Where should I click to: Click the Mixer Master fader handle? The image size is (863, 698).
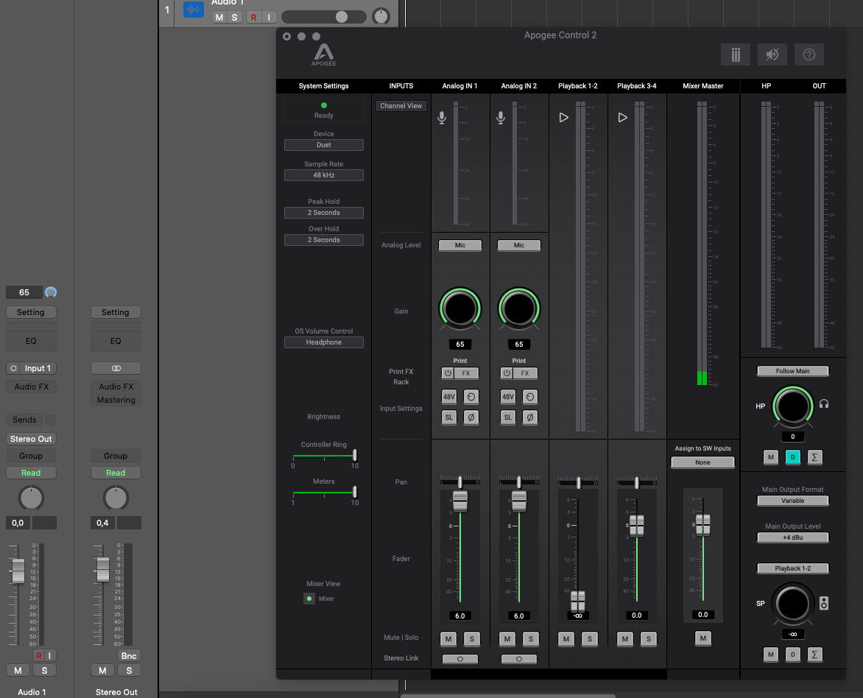(x=702, y=524)
